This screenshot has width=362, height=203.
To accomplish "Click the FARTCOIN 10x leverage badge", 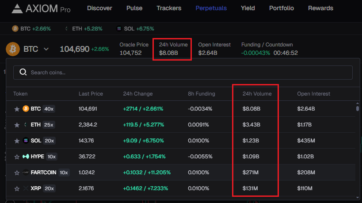I will tap(64, 172).
